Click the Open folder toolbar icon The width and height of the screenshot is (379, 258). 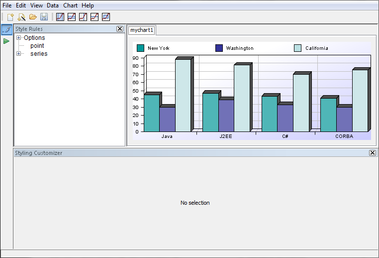(x=33, y=17)
